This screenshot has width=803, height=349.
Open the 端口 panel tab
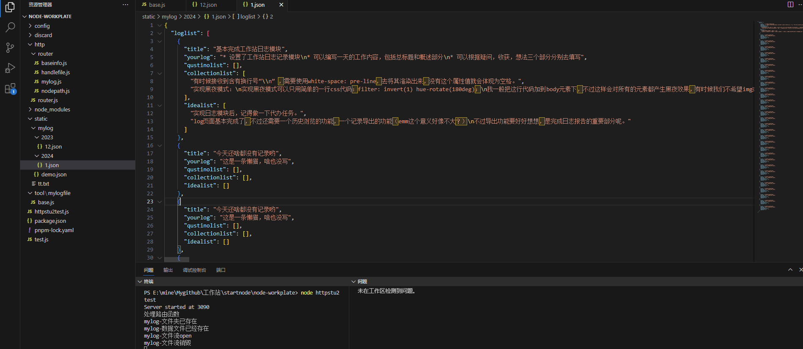[x=221, y=270]
